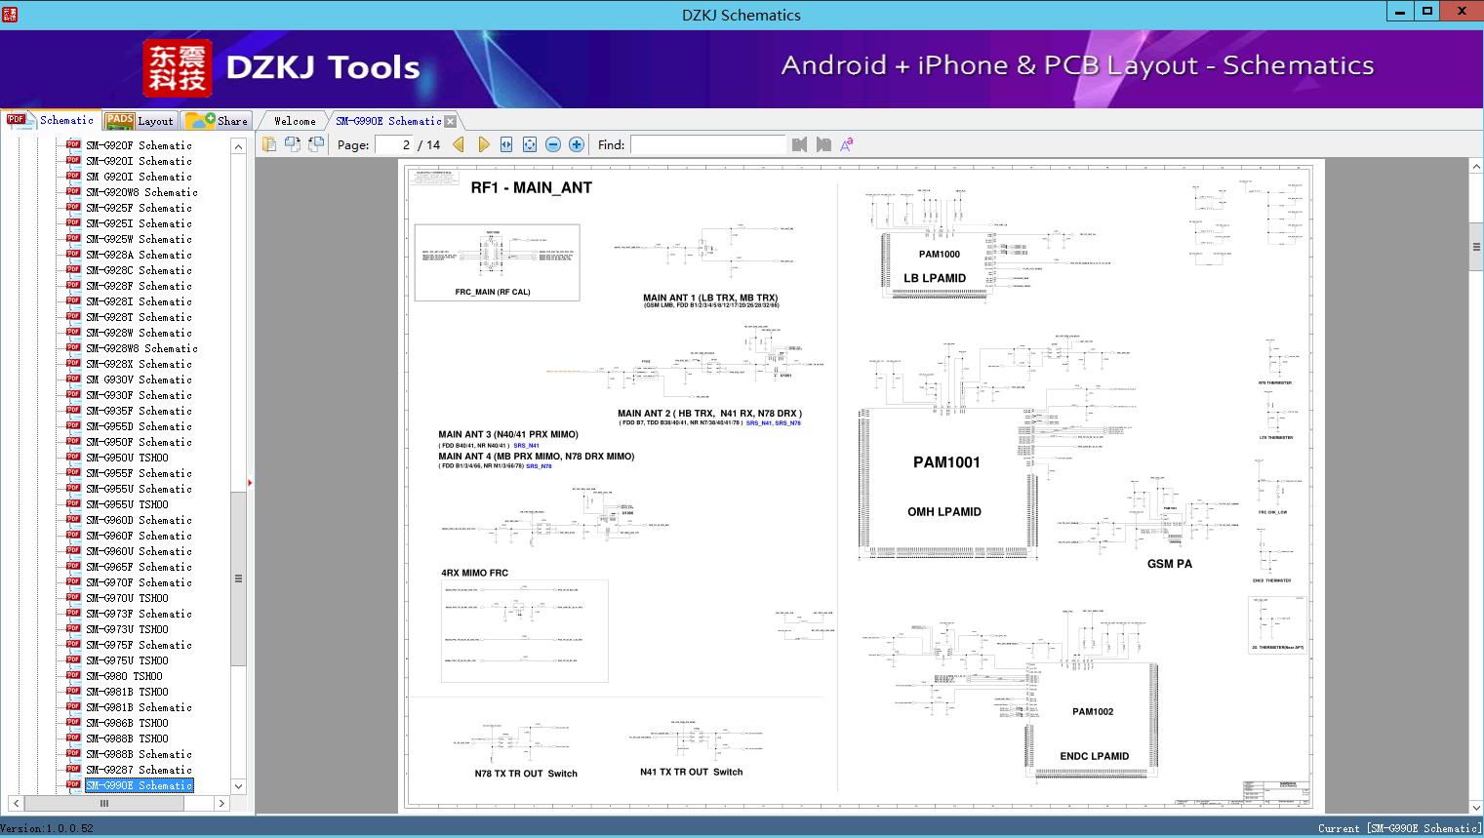Viewport: 1484px width, 838px height.
Task: Click the PDF icon beside SM-G930F Schematic
Action: [73, 395]
